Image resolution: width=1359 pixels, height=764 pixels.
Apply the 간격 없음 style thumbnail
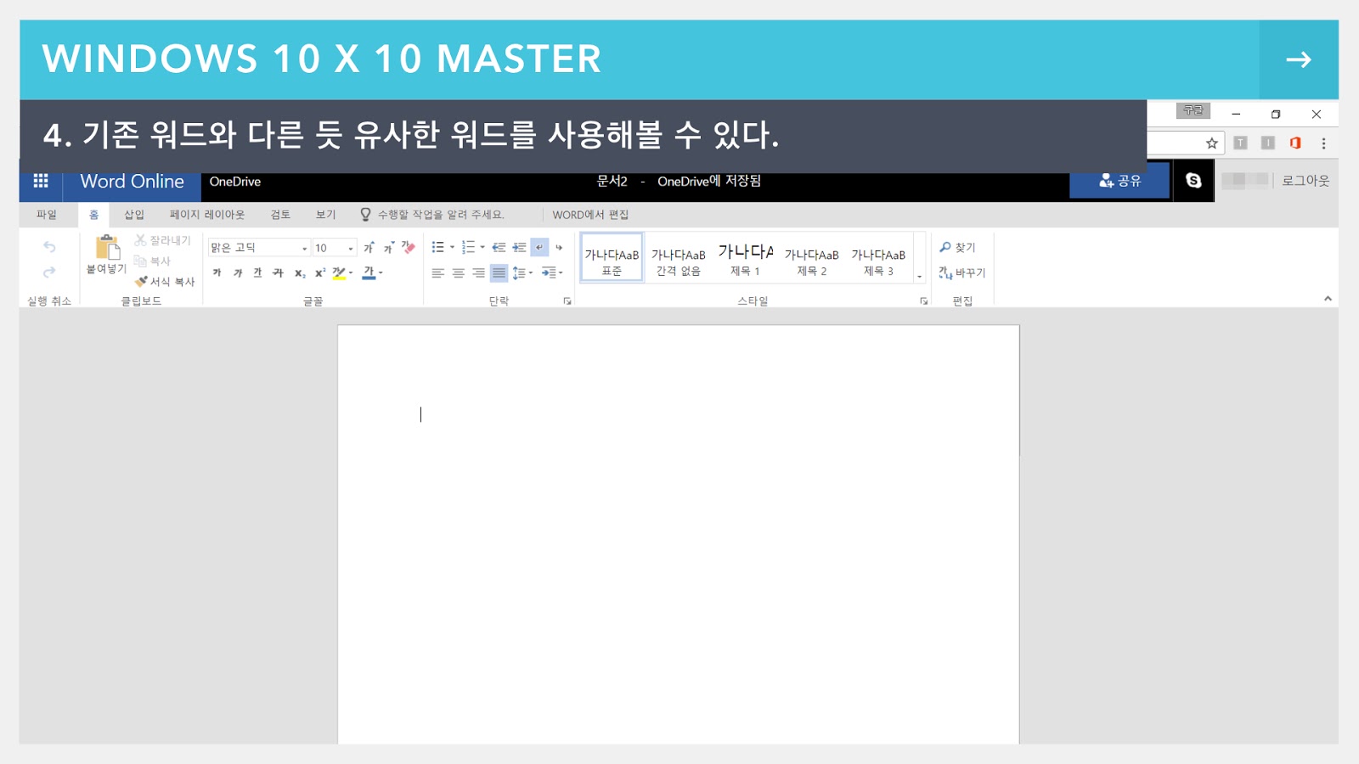(x=679, y=257)
